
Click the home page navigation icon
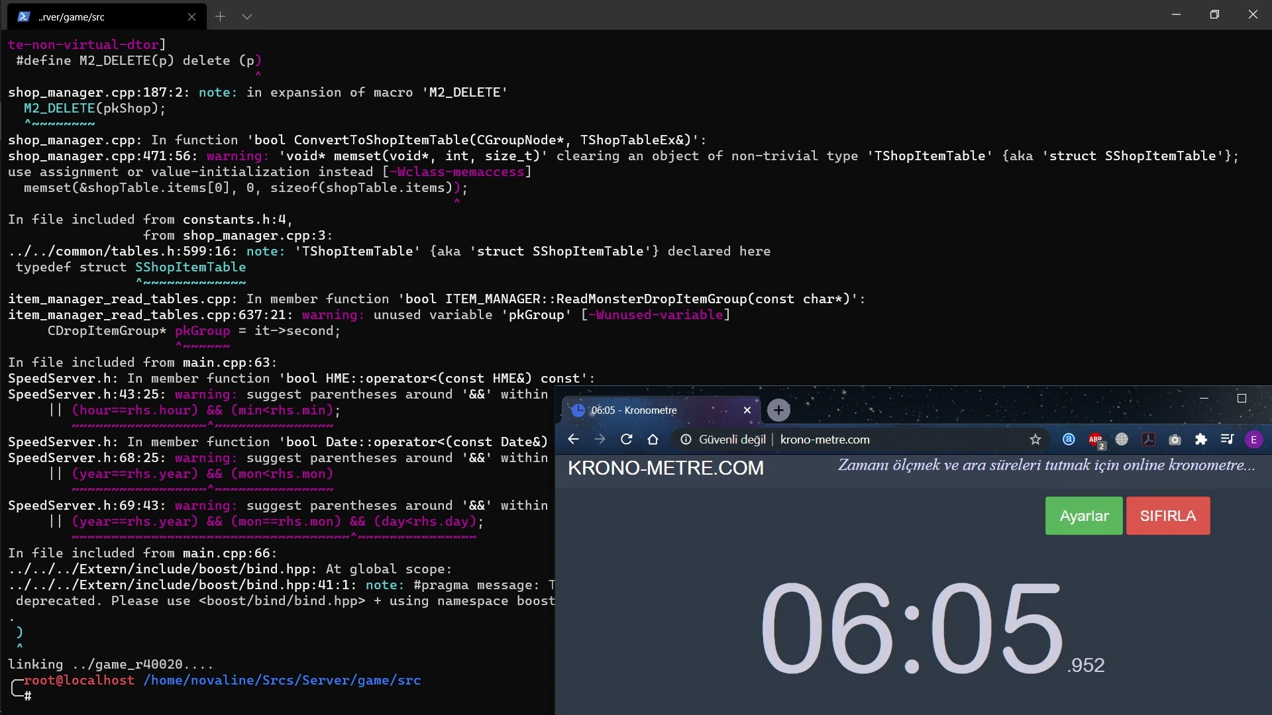pos(653,439)
